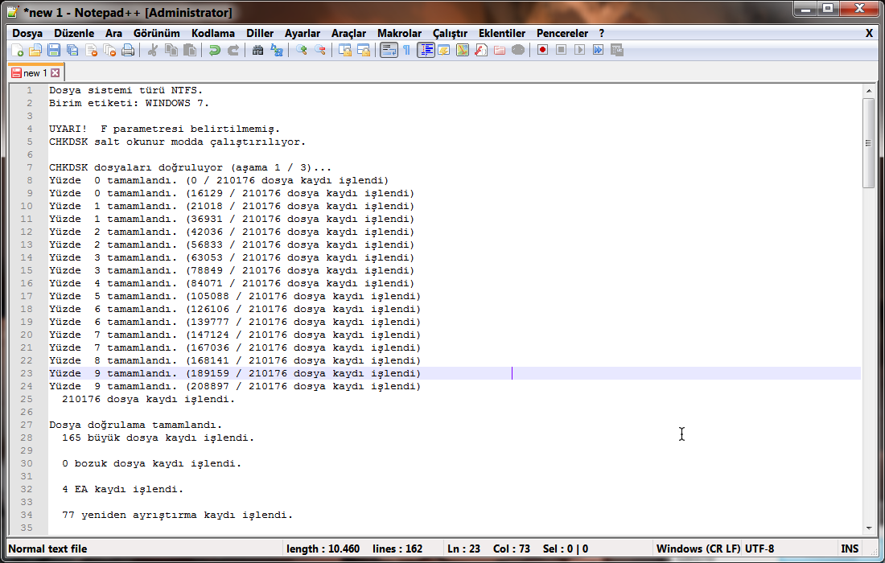Open the Dosya menu
The image size is (885, 563).
click(27, 33)
